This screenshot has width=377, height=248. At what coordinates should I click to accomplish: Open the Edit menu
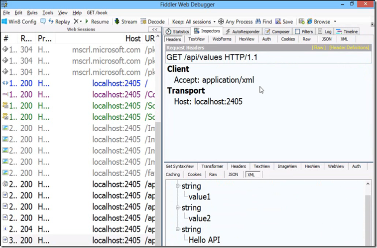(18, 13)
